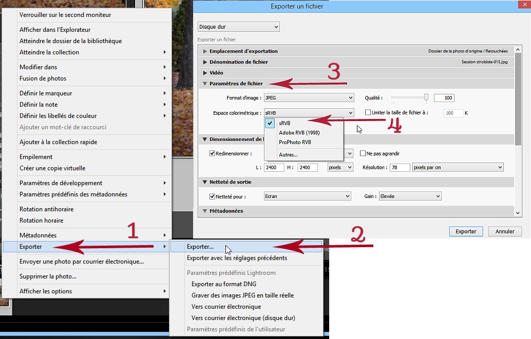Click the Résolution input field

pos(396,168)
